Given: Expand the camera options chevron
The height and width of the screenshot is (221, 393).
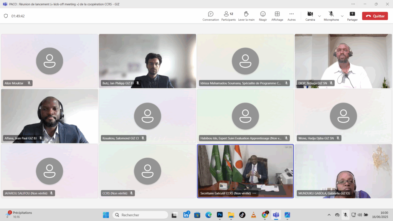Looking at the screenshot, I should pyautogui.click(x=319, y=16).
